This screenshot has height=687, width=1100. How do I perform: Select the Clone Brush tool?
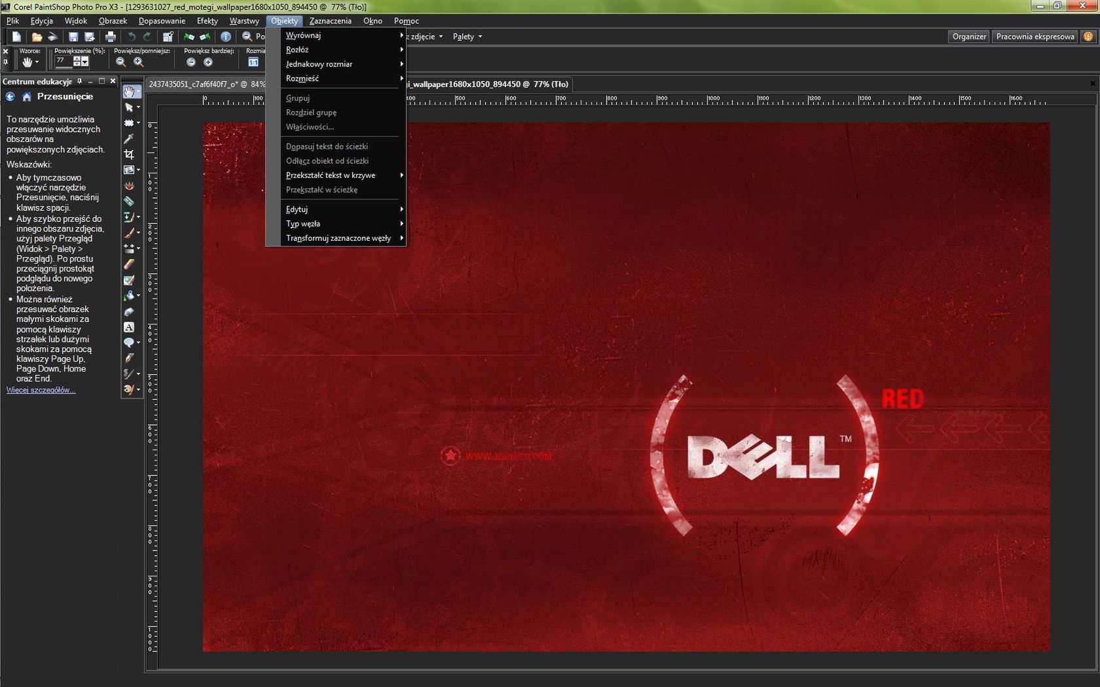(x=130, y=217)
